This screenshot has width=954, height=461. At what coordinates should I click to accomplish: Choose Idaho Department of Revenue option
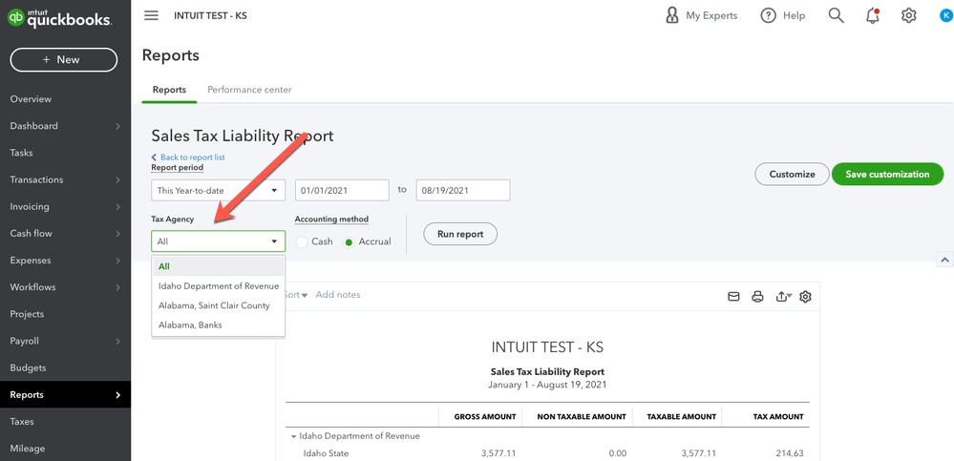point(218,285)
